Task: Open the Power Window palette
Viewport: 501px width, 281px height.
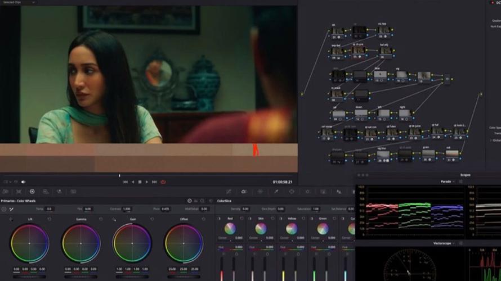Action: 292,192
